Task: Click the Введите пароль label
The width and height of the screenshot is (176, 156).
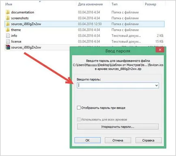Action: pyautogui.click(x=89, y=79)
